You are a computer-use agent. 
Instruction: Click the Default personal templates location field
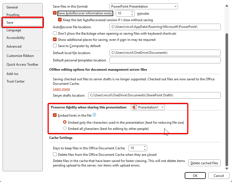point(165,60)
